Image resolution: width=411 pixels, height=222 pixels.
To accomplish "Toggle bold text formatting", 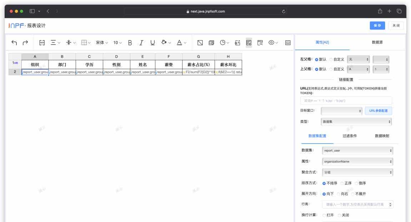I will 130,43.
